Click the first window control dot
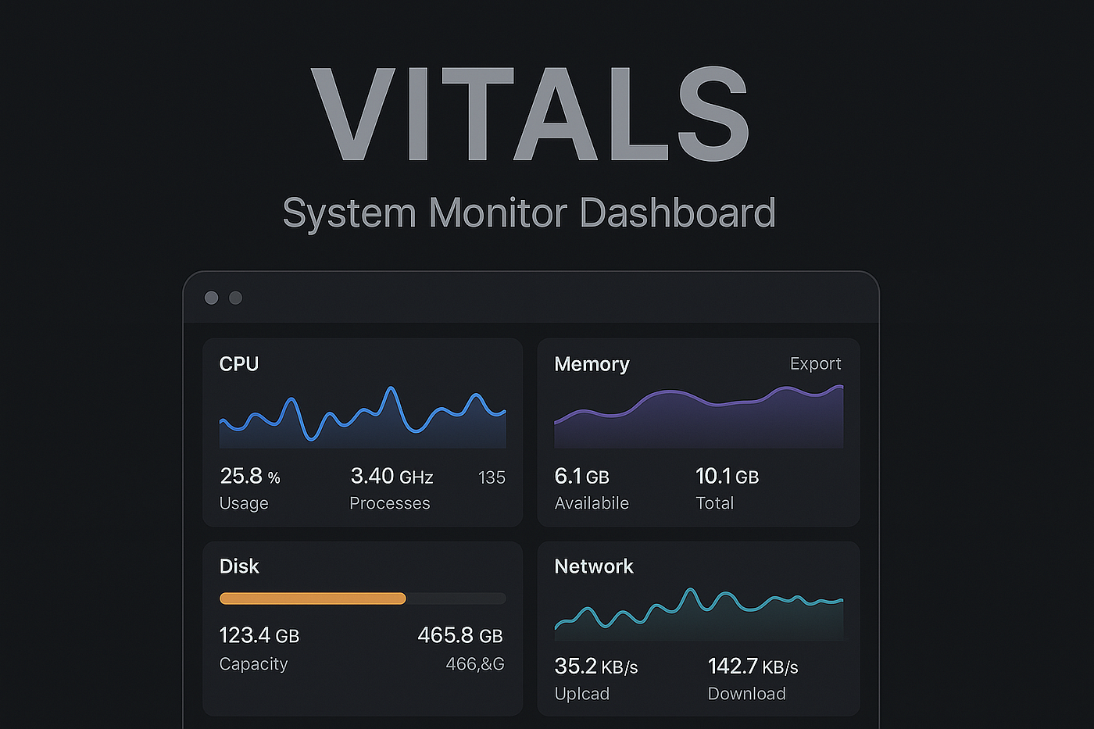 211,298
